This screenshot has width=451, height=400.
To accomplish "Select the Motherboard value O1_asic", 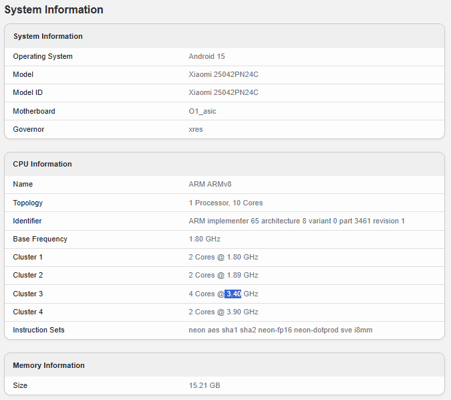I will (202, 111).
